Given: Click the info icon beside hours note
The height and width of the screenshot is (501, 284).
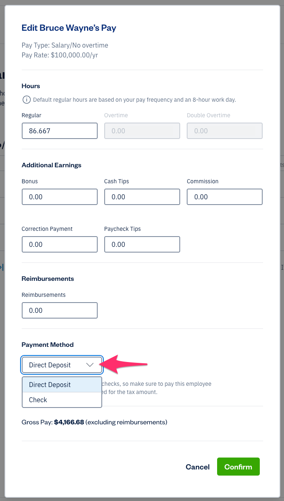Looking at the screenshot, I should pyautogui.click(x=26, y=100).
